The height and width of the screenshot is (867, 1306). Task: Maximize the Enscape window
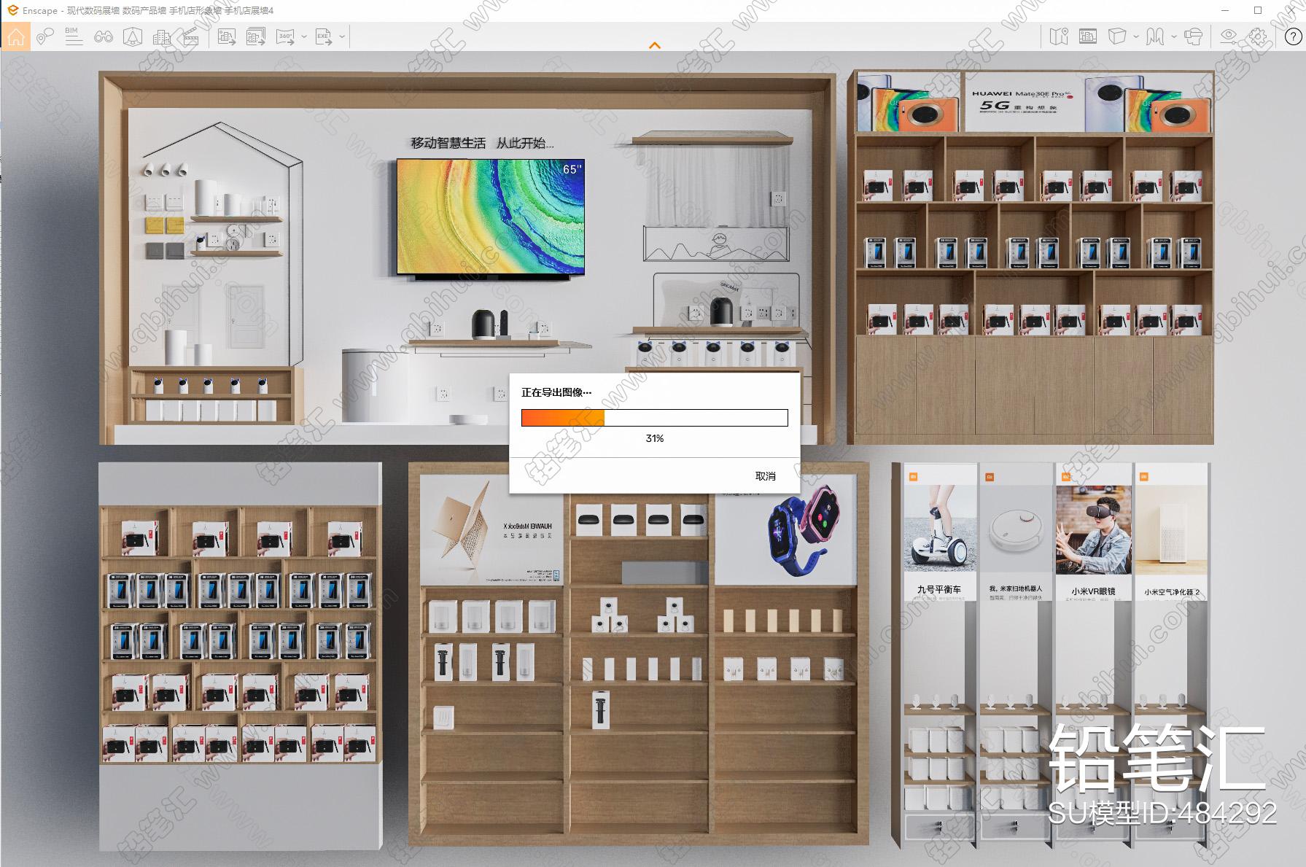(x=1258, y=10)
